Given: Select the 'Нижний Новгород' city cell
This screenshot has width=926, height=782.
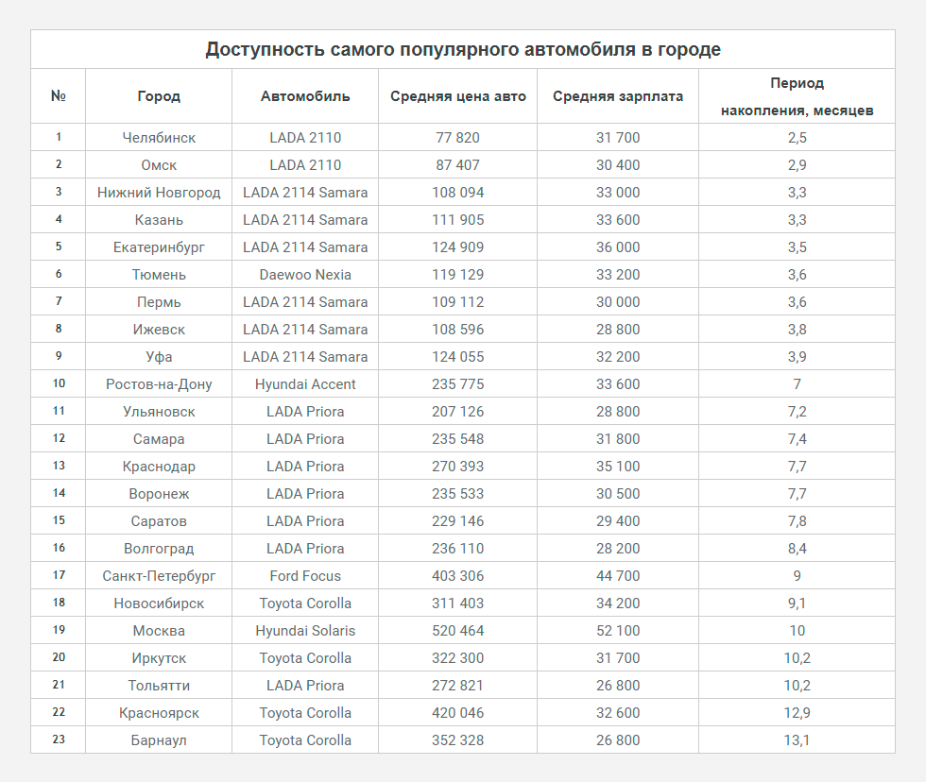Looking at the screenshot, I should [159, 193].
